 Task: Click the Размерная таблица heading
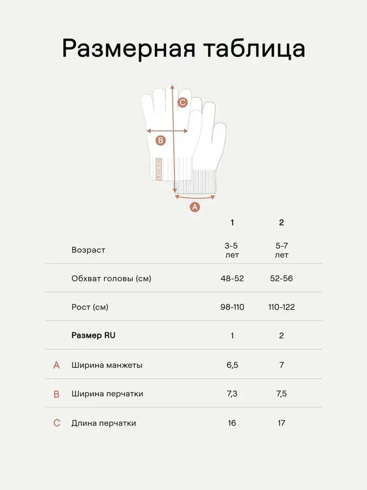click(183, 49)
